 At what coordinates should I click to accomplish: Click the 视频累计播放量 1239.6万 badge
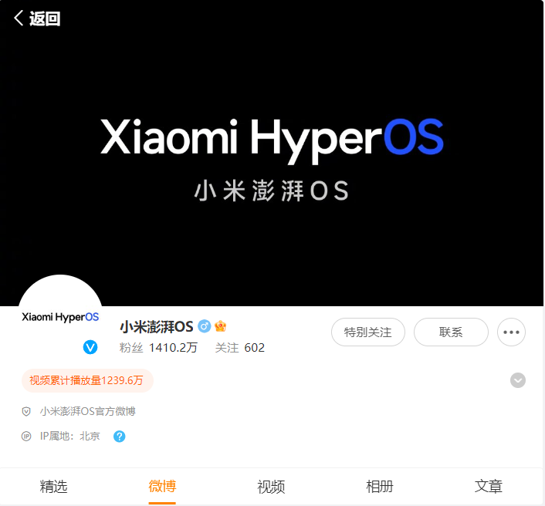pyautogui.click(x=87, y=380)
